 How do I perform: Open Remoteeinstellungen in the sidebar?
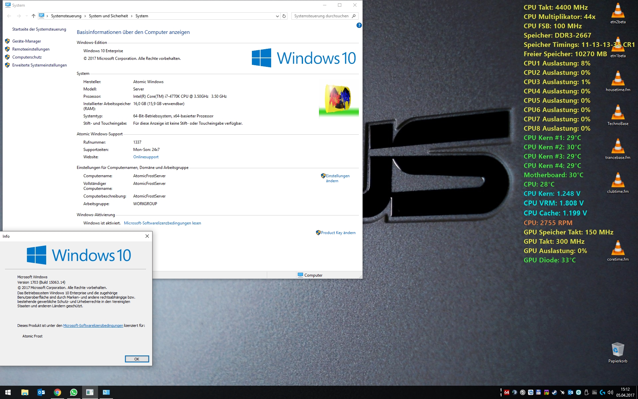(x=31, y=49)
